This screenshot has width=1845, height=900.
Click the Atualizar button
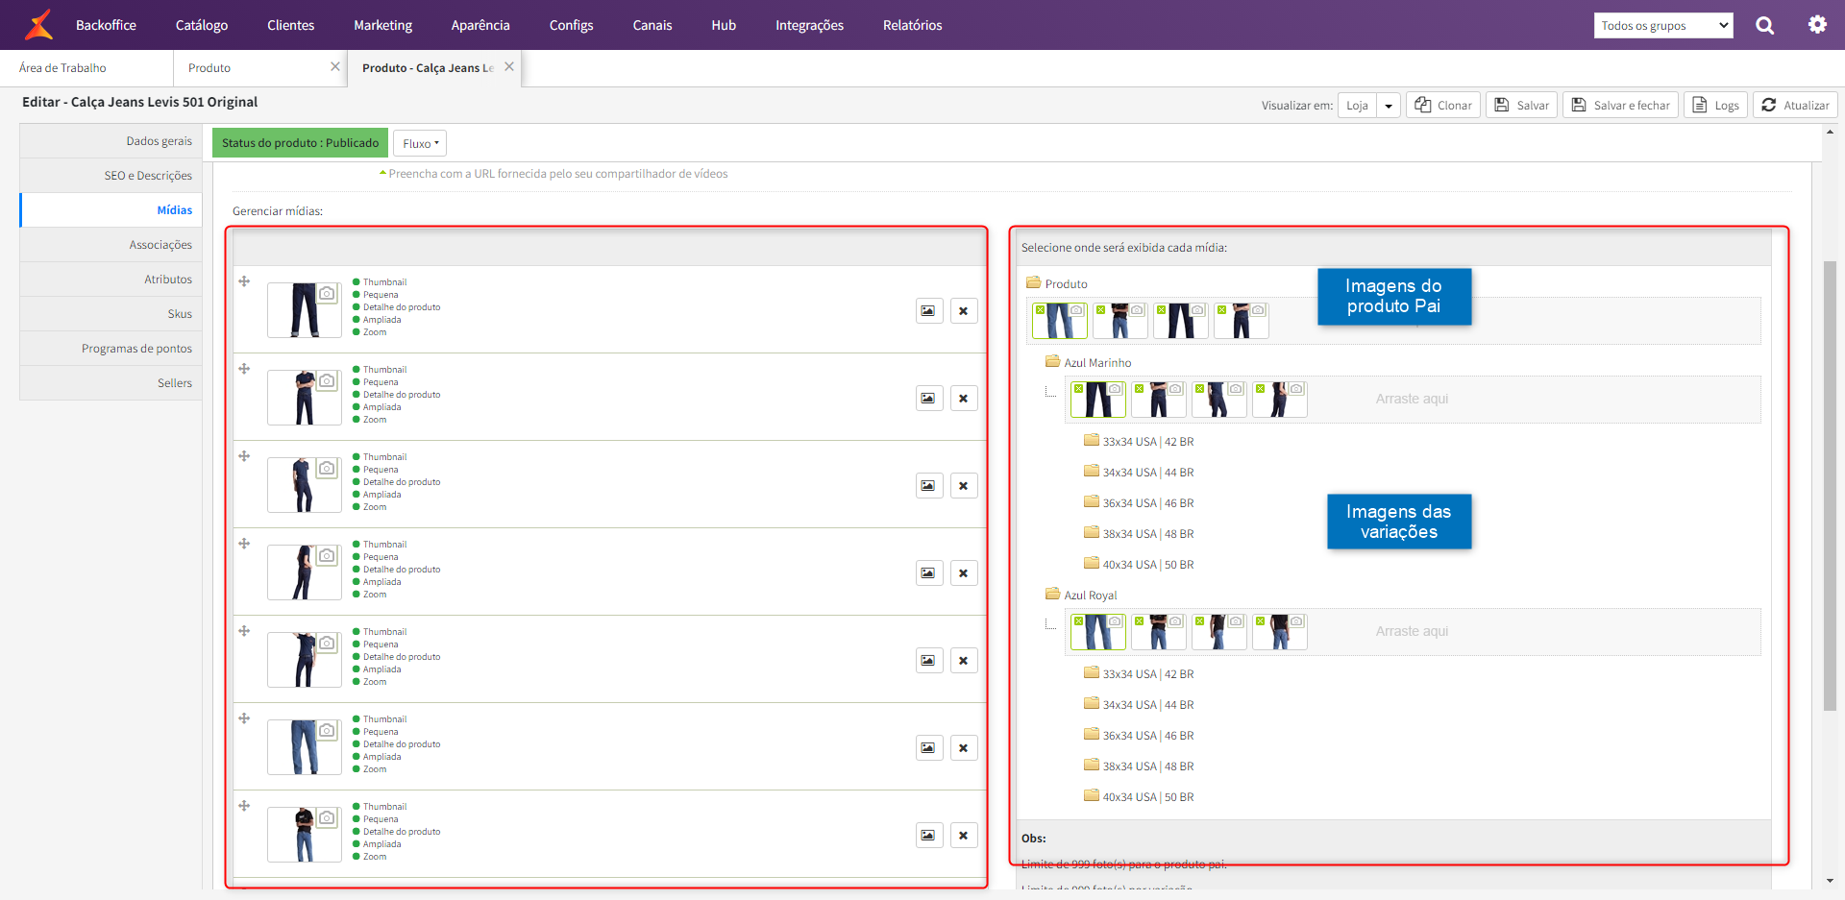[x=1795, y=106]
